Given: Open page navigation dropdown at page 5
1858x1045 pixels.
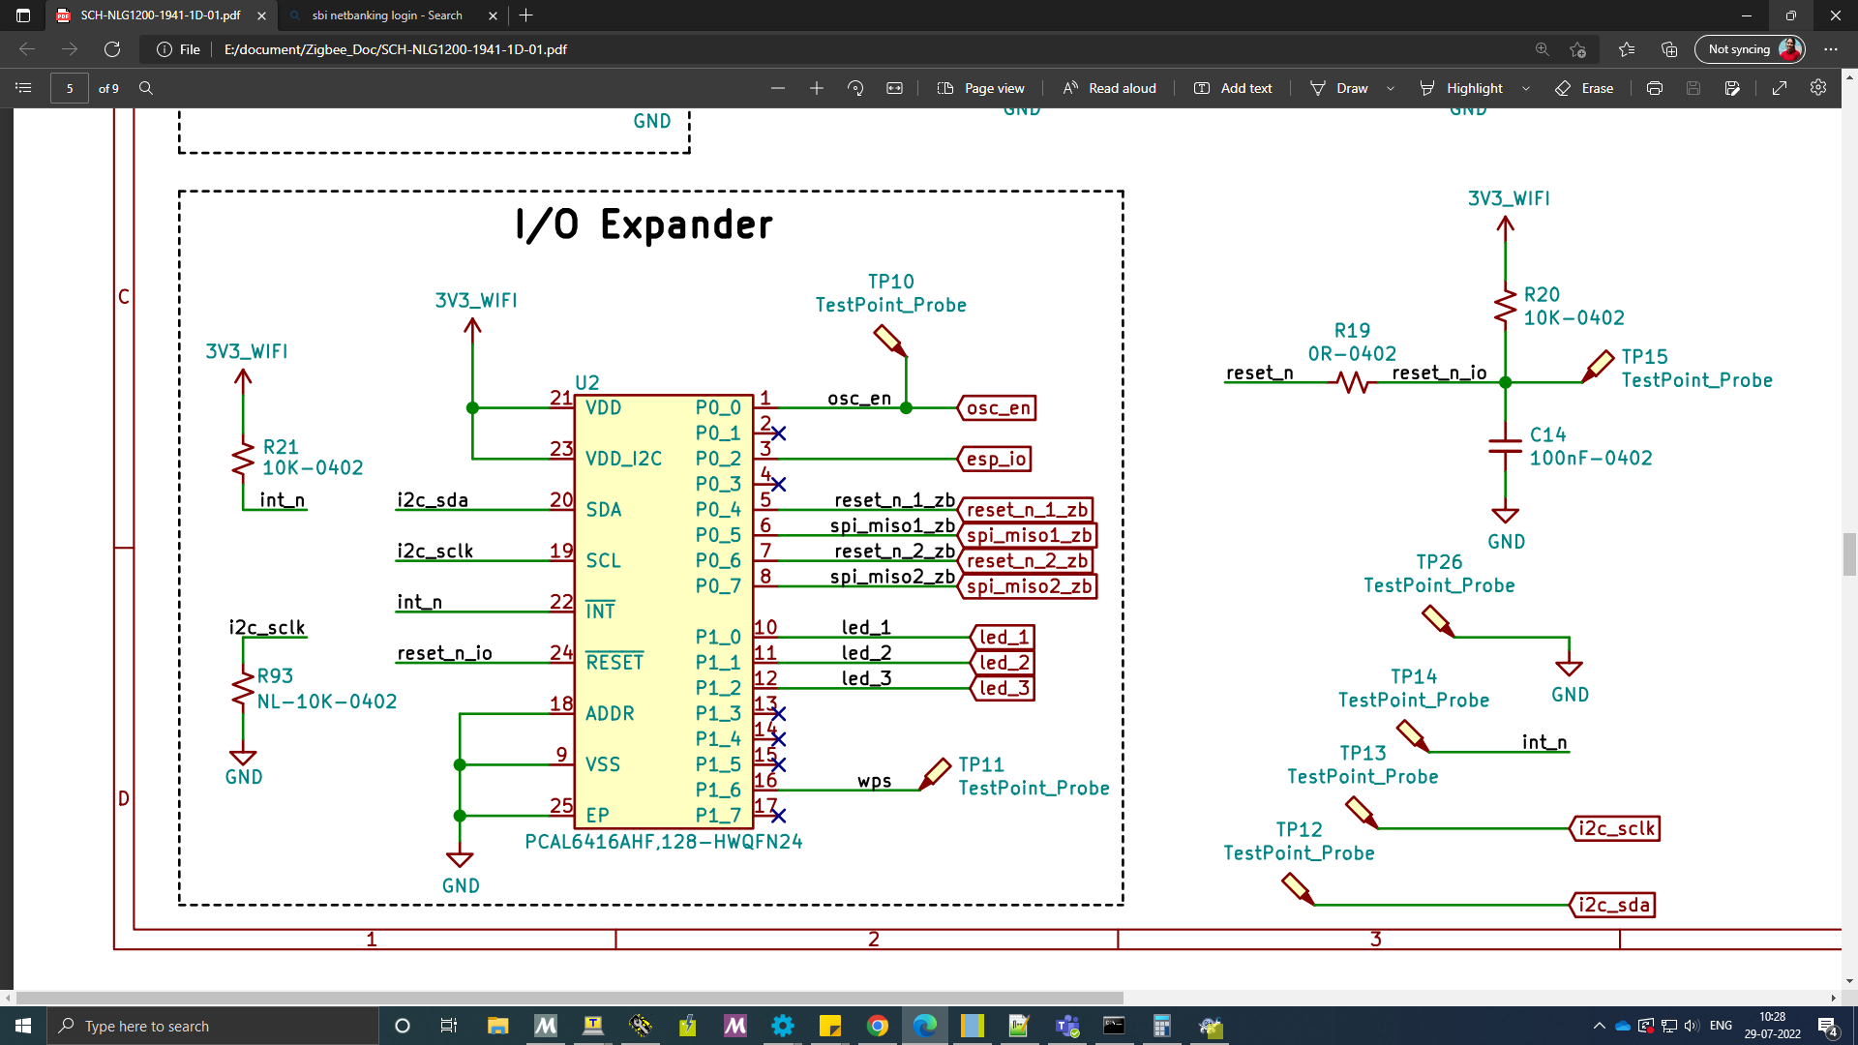Looking at the screenshot, I should click(69, 88).
